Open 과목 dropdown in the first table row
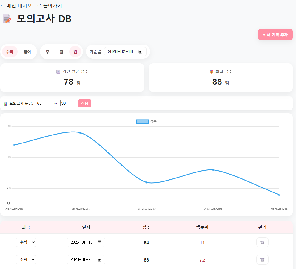 click(x=26, y=242)
